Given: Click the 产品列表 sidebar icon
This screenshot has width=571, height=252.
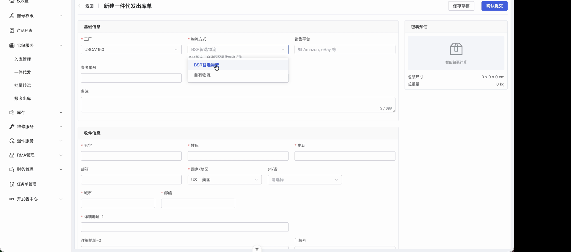Looking at the screenshot, I should 12,31.
